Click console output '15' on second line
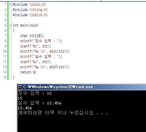 coord(20,98)
